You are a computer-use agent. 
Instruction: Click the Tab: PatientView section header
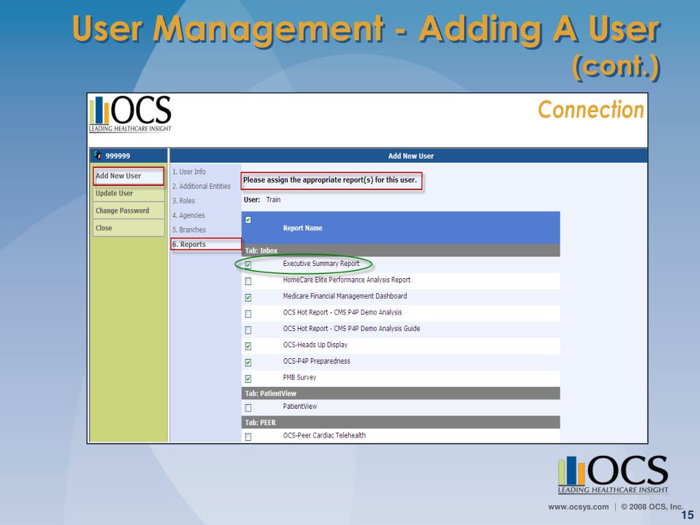point(401,393)
